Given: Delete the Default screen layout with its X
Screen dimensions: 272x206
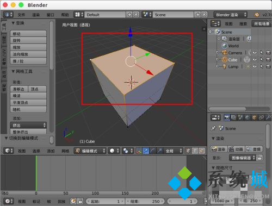Looking at the screenshot, I should [x=136, y=15].
